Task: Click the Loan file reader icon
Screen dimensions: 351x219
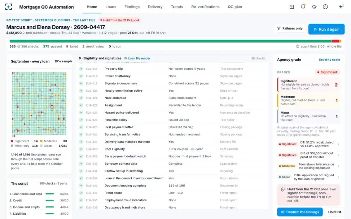Action: (x=126, y=58)
